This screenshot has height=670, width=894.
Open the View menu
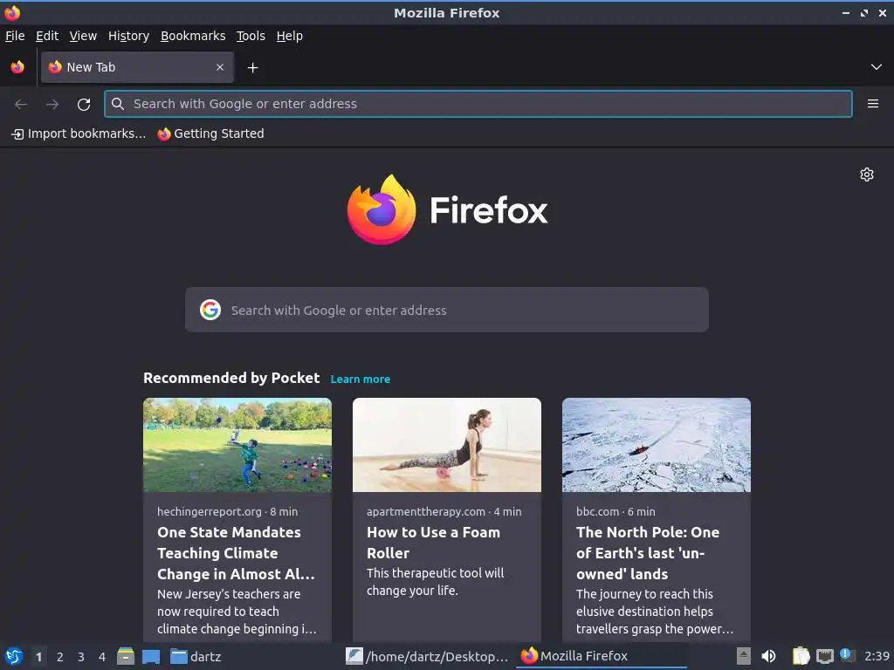(83, 36)
